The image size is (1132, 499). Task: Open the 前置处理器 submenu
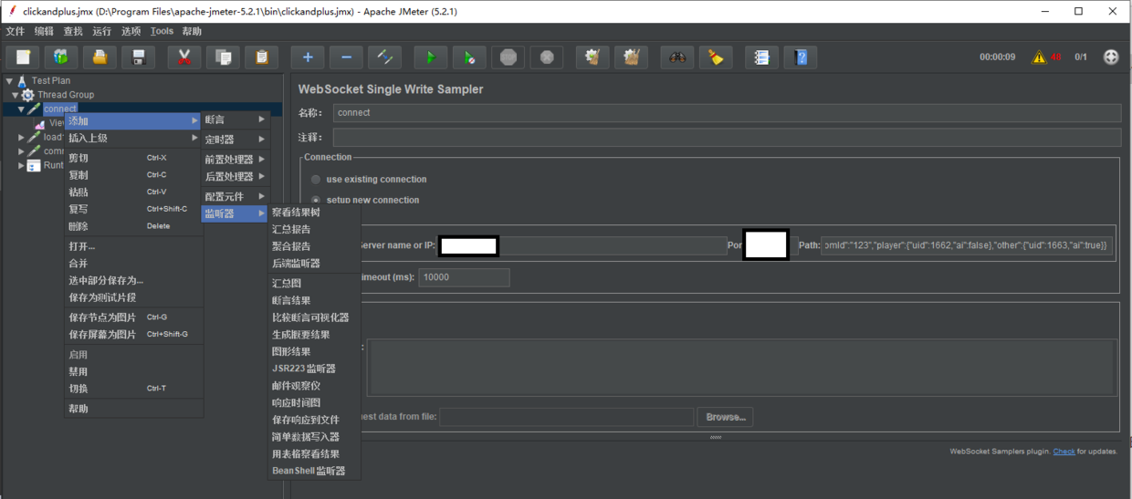click(x=236, y=160)
